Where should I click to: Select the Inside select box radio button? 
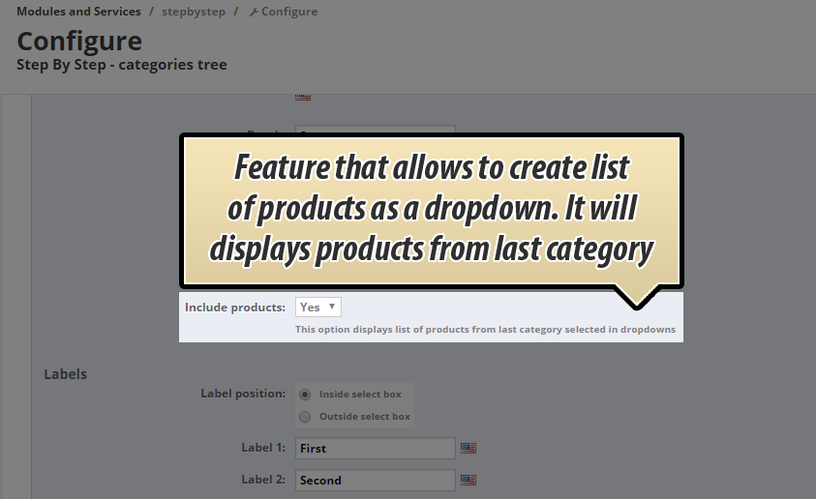[x=305, y=395]
